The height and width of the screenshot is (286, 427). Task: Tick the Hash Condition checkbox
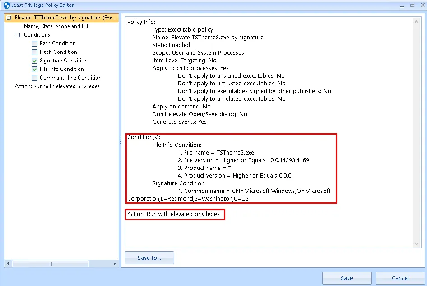(x=35, y=52)
